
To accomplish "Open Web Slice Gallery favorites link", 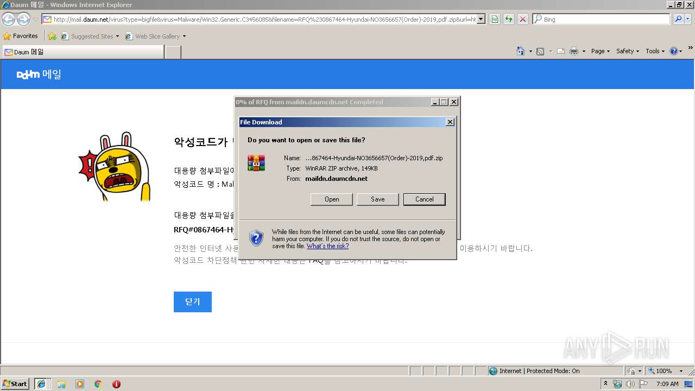I will coord(155,36).
